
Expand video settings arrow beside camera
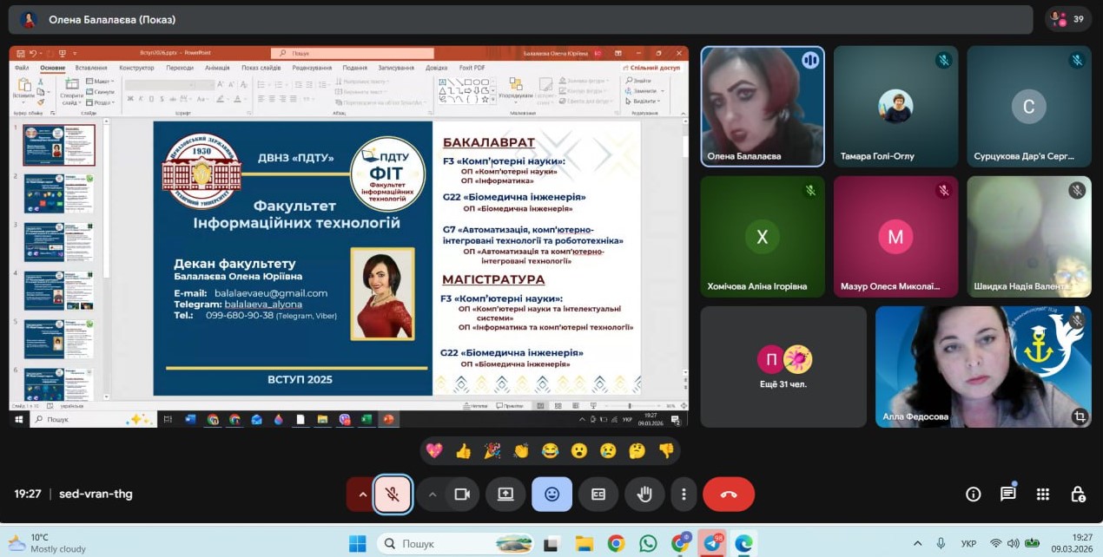click(432, 495)
